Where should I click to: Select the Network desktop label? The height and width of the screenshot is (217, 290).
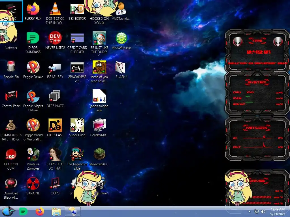(11, 47)
